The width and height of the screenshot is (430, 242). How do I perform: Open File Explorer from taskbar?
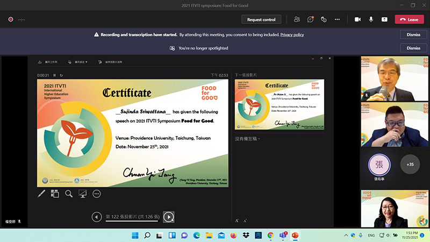pos(209,235)
